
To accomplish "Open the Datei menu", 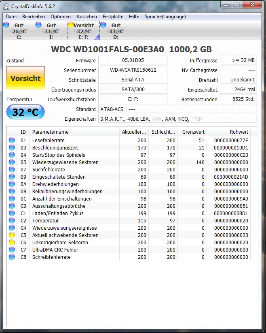I will point(11,17).
